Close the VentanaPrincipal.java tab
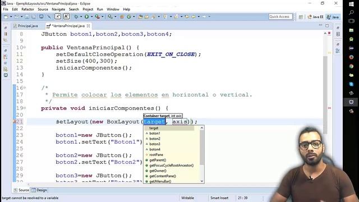Screen dimensions: 359x202 point(88,26)
